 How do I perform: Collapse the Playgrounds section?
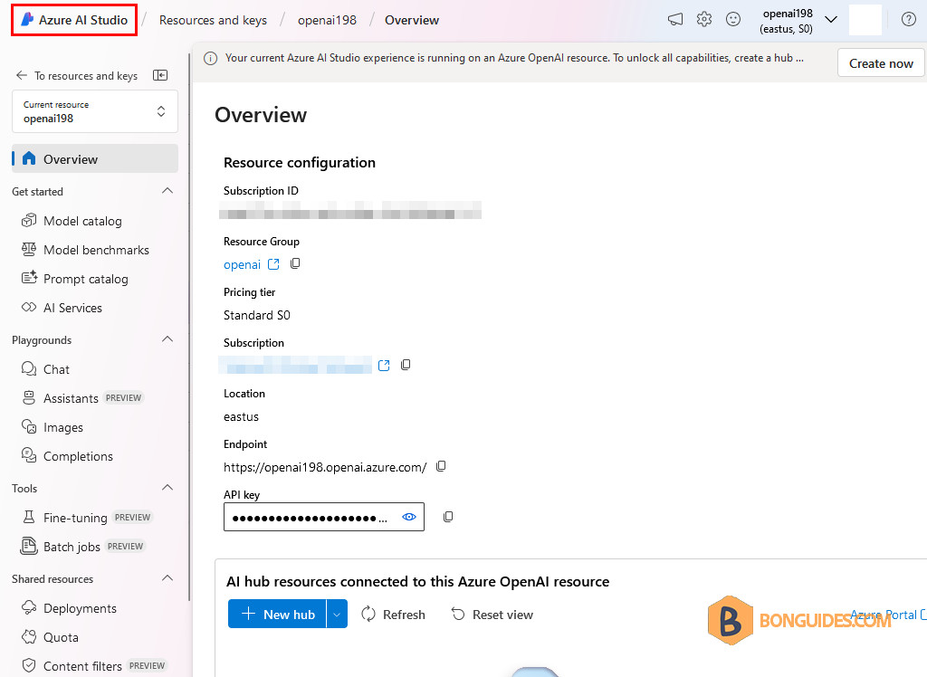coord(167,339)
